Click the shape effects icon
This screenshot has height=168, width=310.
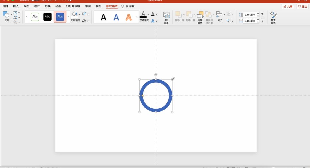point(84,21)
